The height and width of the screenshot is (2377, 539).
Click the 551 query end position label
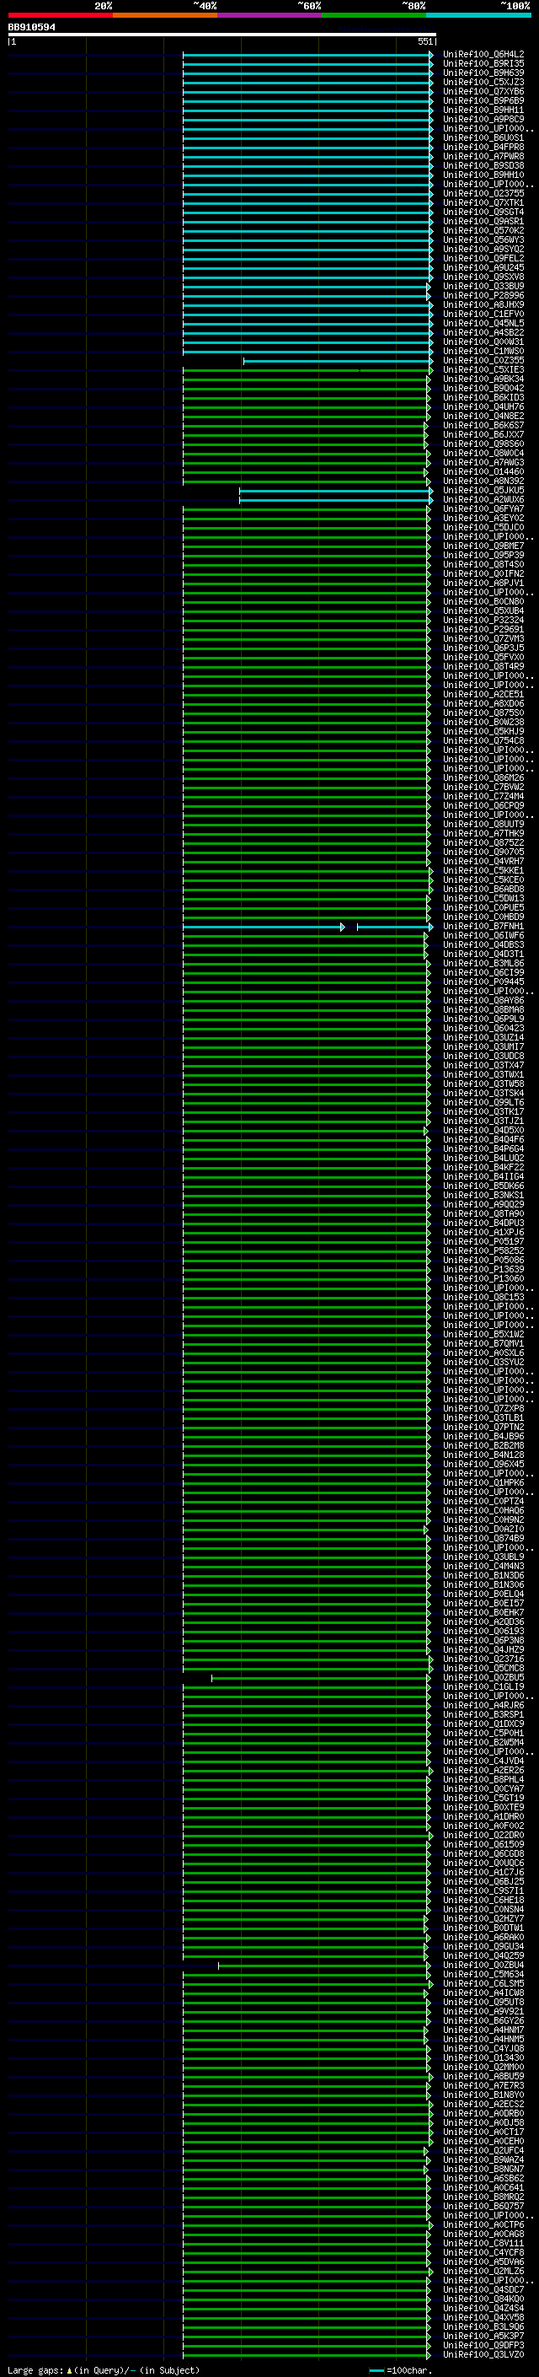click(x=424, y=41)
